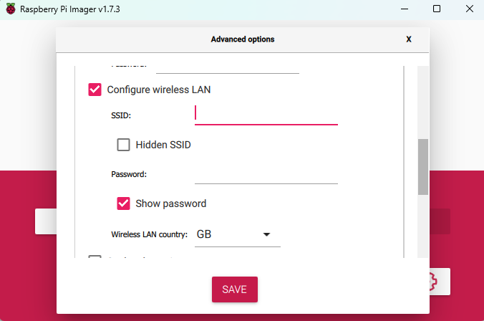Click the SAVE button
484x321 pixels.
[235, 289]
